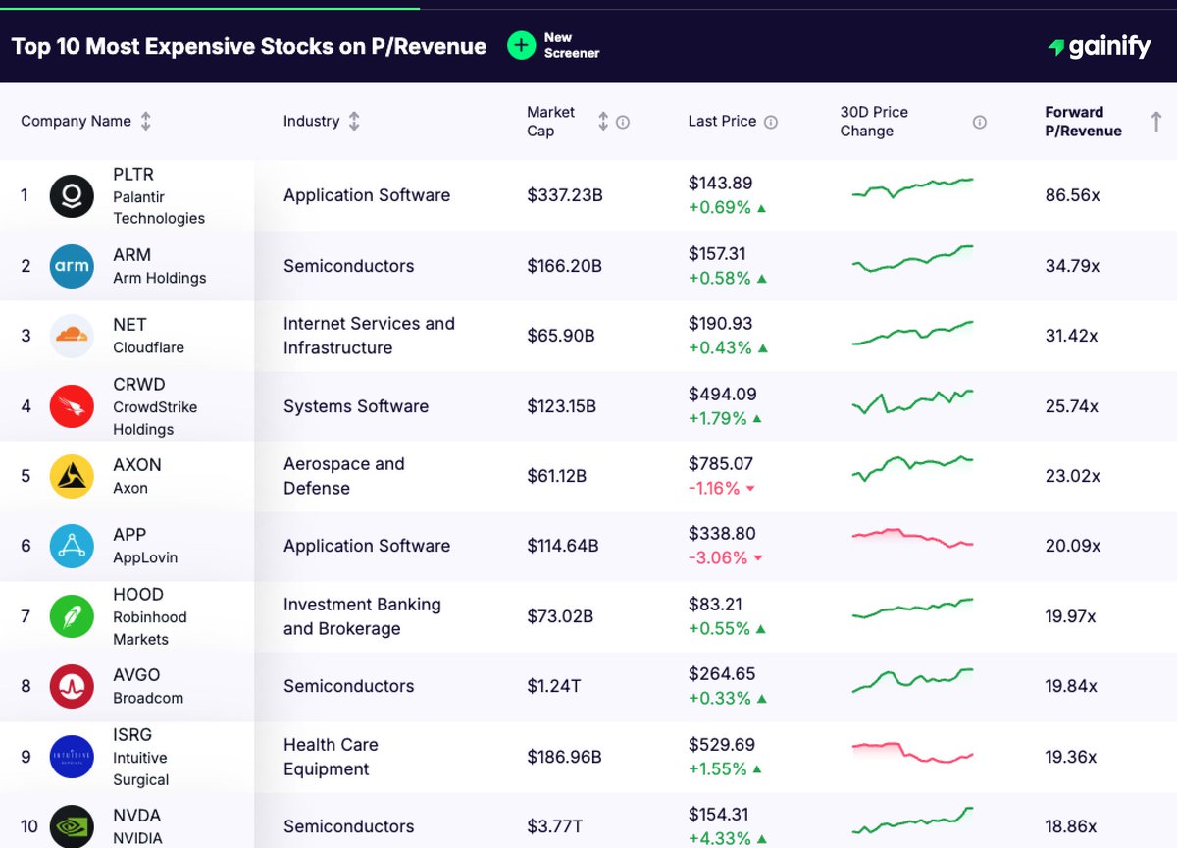Click $785.07 last price value
Screen dimensions: 1177x848
pos(721,464)
